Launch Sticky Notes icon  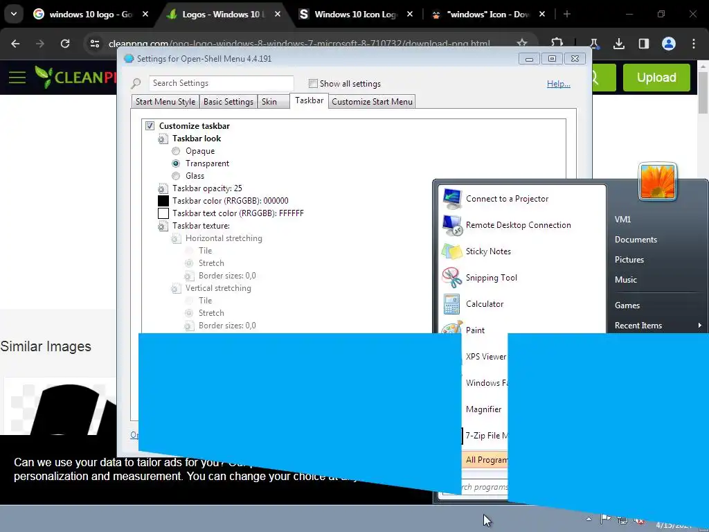point(451,251)
